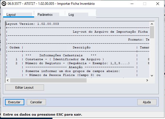The width and height of the screenshot is (165, 119).
Task: Click the application logo icon in title bar
Action: [x=4, y=4]
